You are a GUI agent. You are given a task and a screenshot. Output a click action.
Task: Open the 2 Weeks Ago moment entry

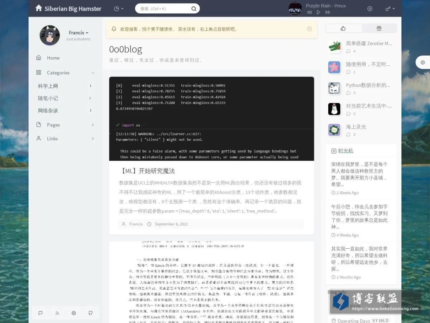point(361,178)
